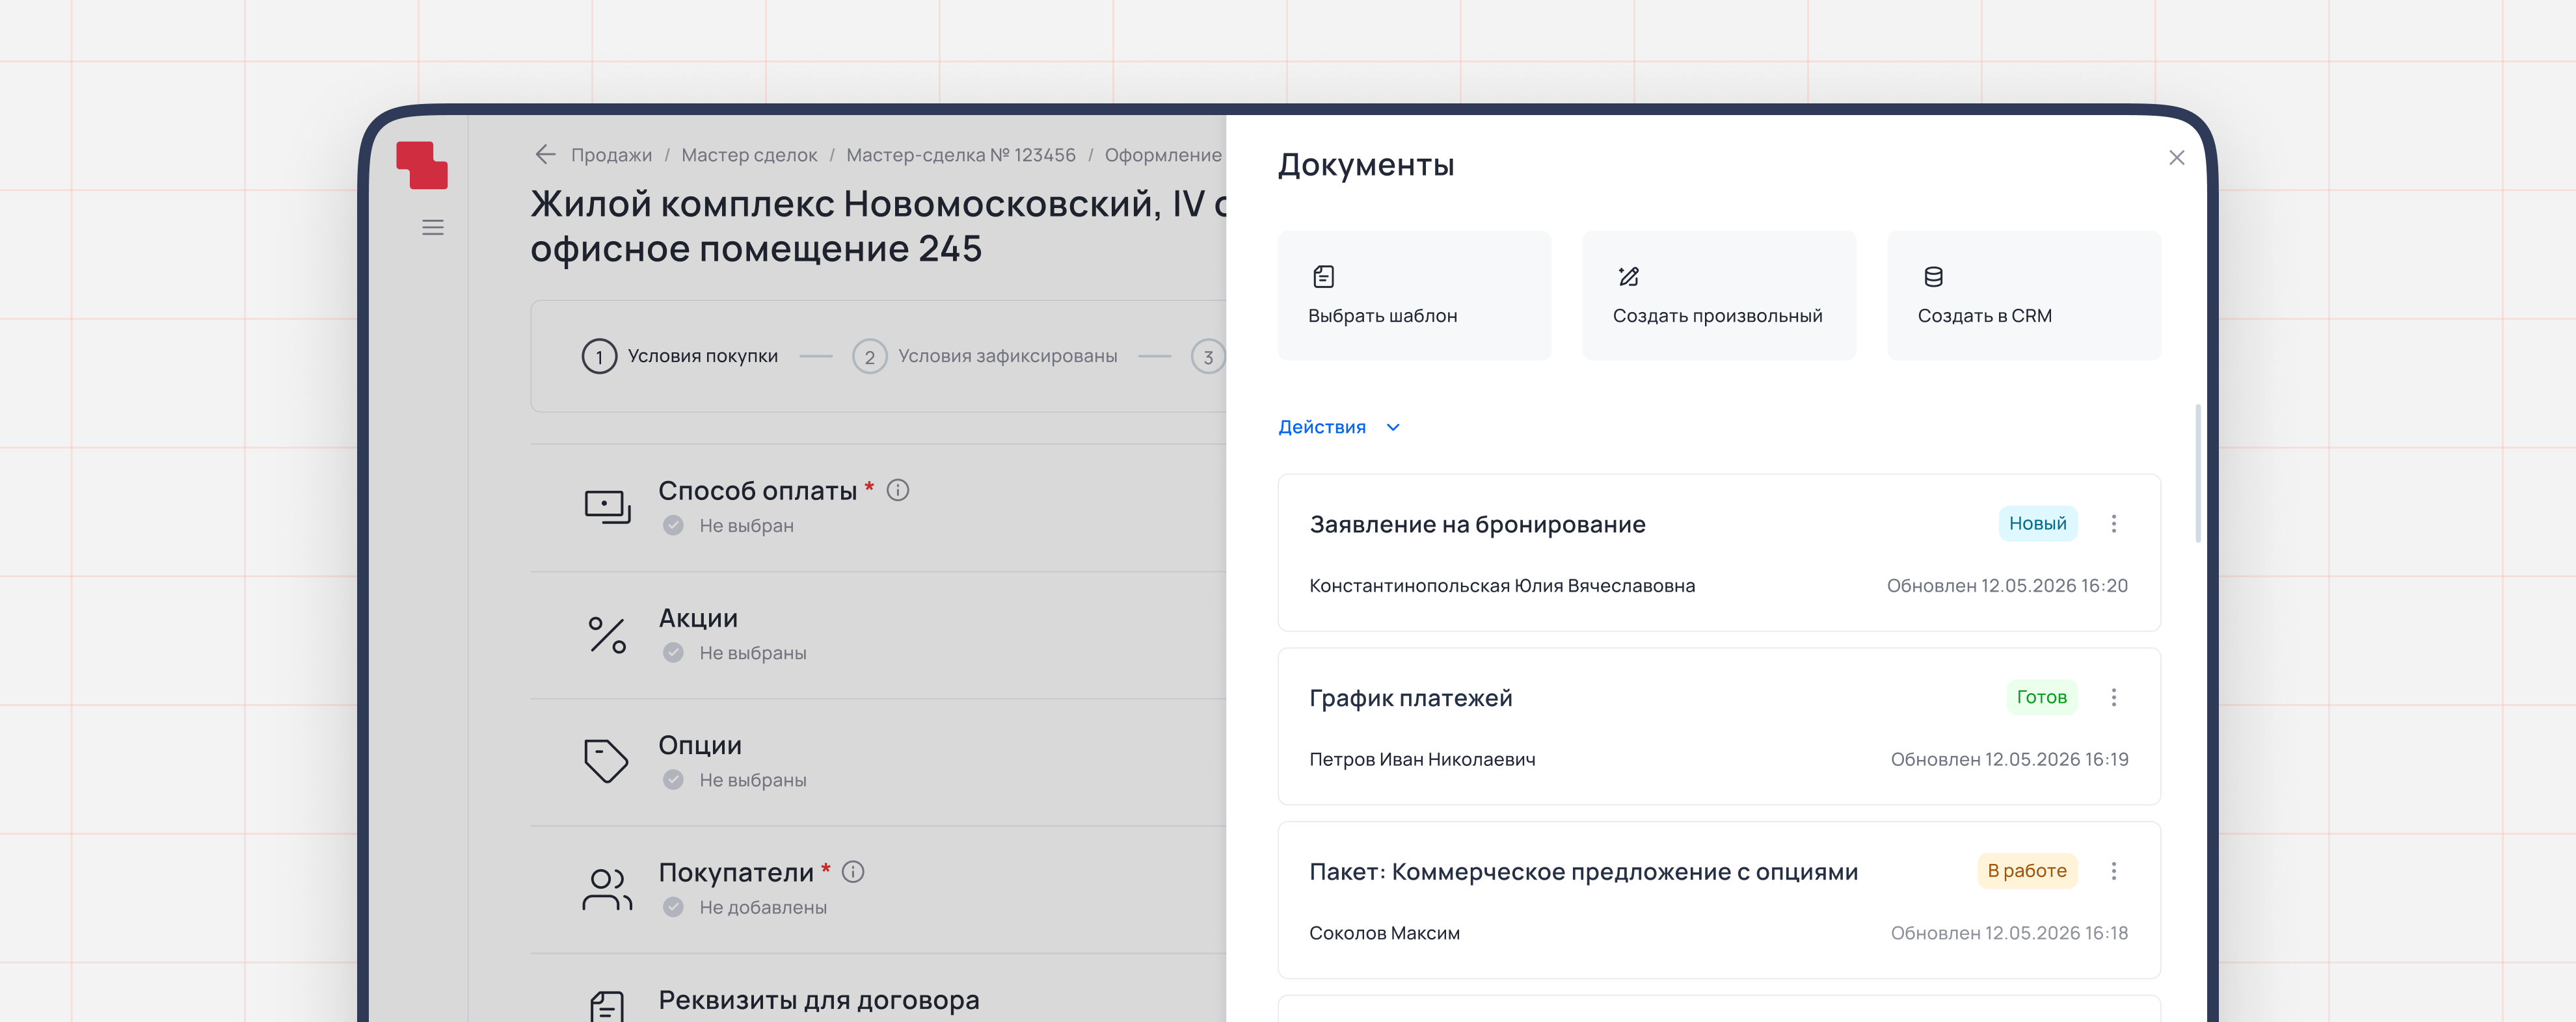Open more options for Заявление на бронирование
The width and height of the screenshot is (2576, 1022).
(2113, 523)
